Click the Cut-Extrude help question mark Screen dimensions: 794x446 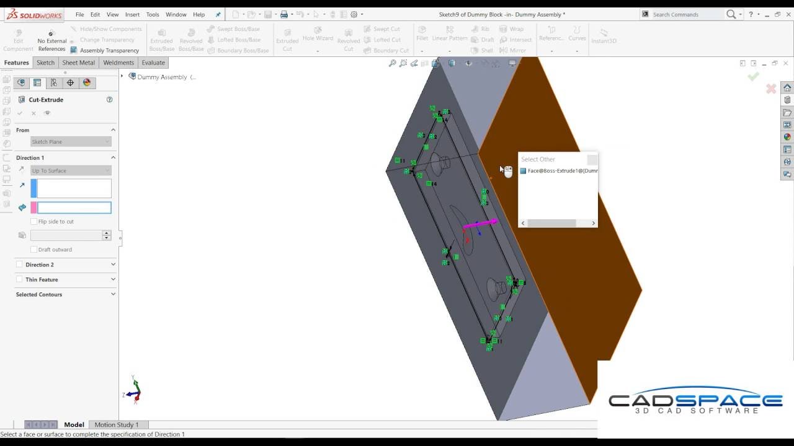click(x=110, y=99)
